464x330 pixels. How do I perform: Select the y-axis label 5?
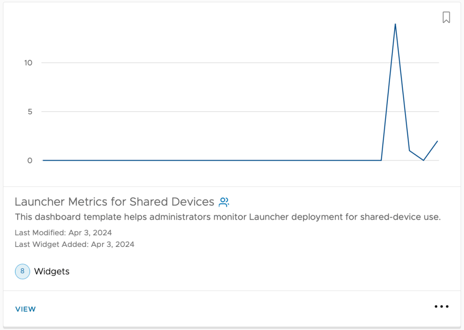point(30,112)
